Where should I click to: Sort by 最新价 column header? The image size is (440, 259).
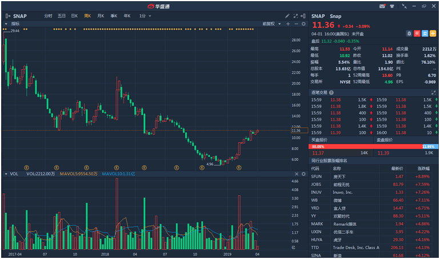point(397,168)
